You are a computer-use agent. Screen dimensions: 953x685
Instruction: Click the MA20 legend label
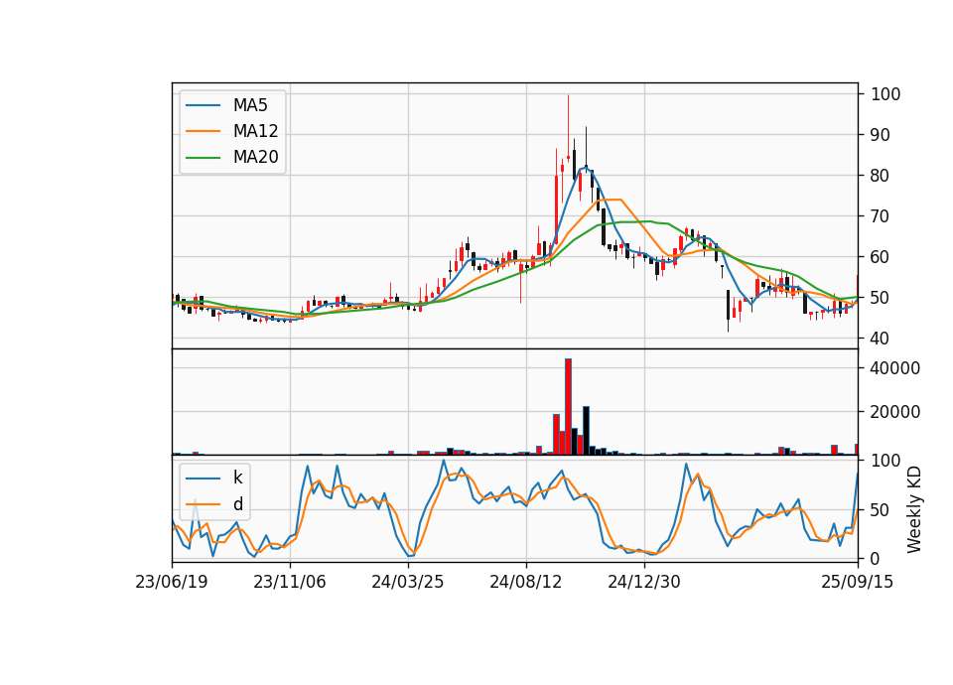255,157
